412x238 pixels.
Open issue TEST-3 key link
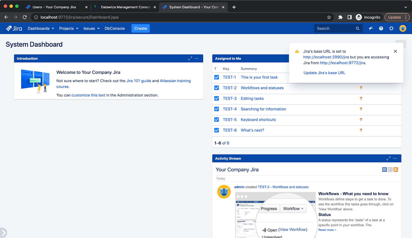(x=230, y=98)
